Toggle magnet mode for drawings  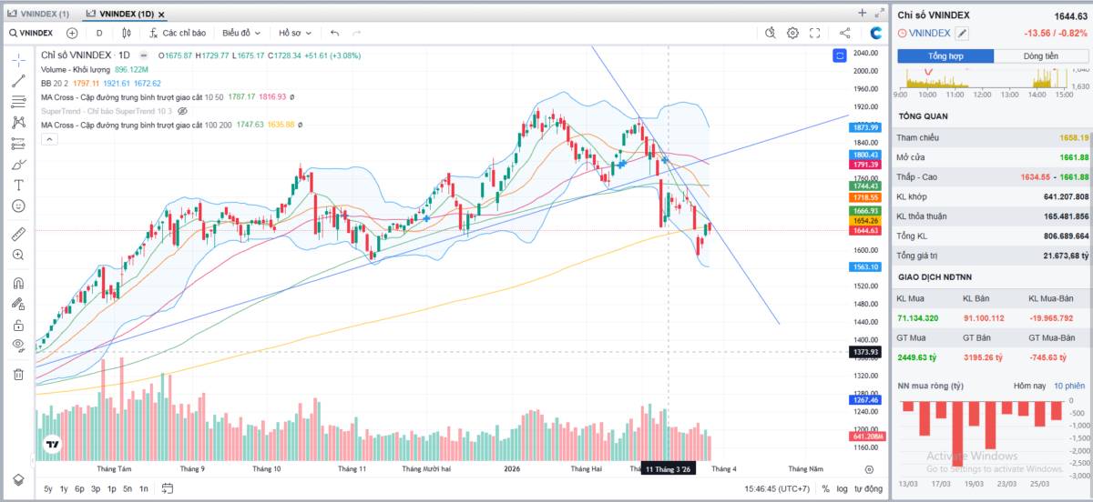(18, 283)
